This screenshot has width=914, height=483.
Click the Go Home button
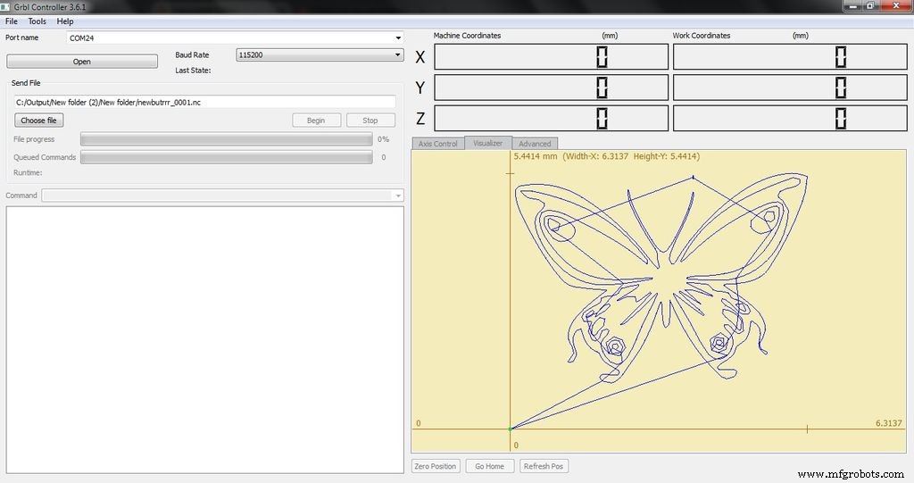pyautogui.click(x=489, y=466)
